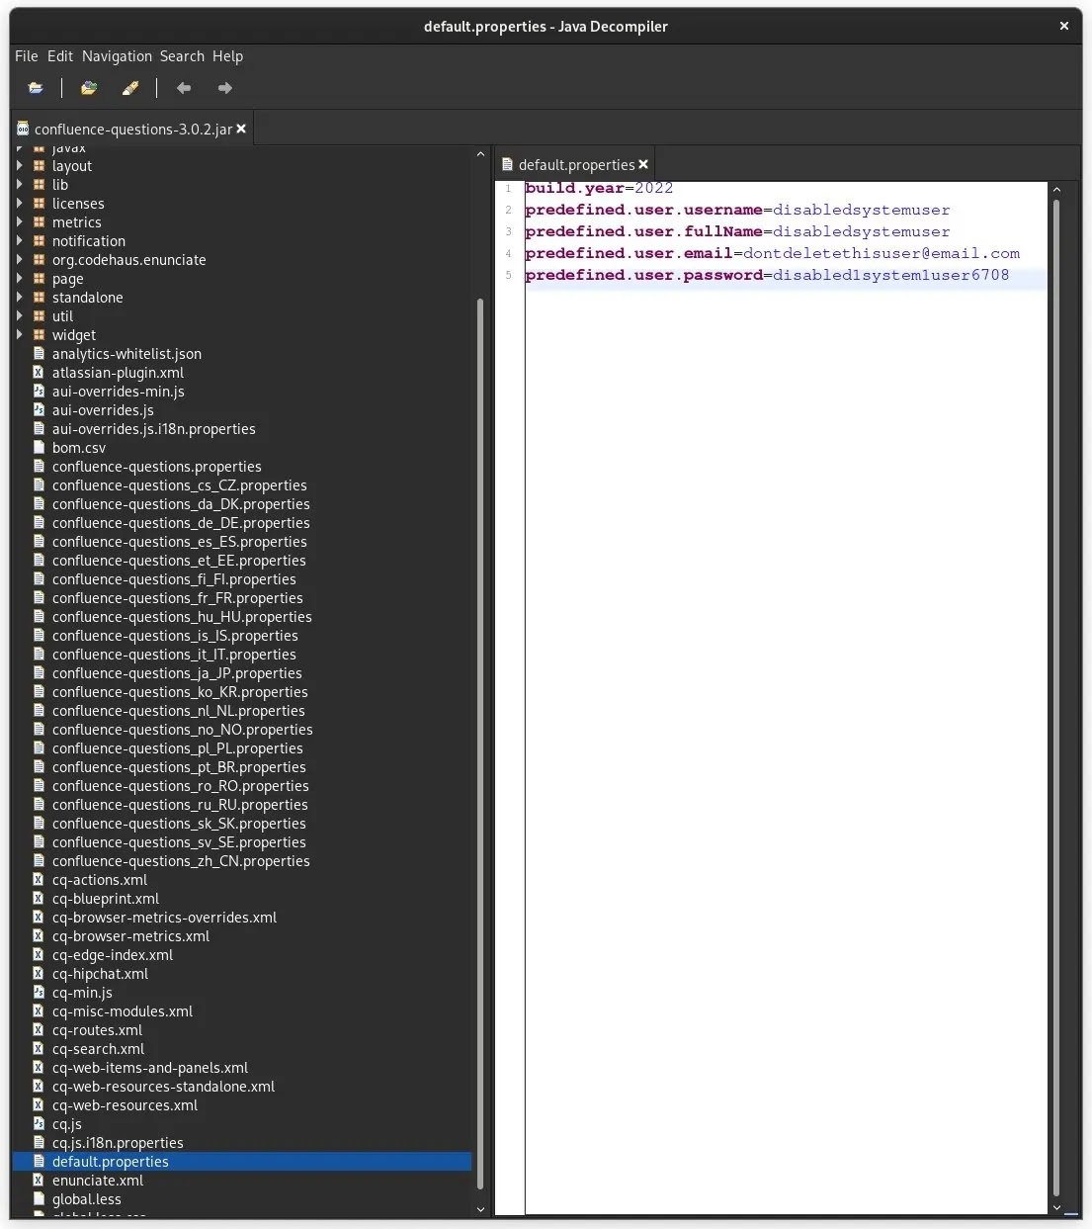
Task: Click the file icon beside bom.csv
Action: (40, 448)
